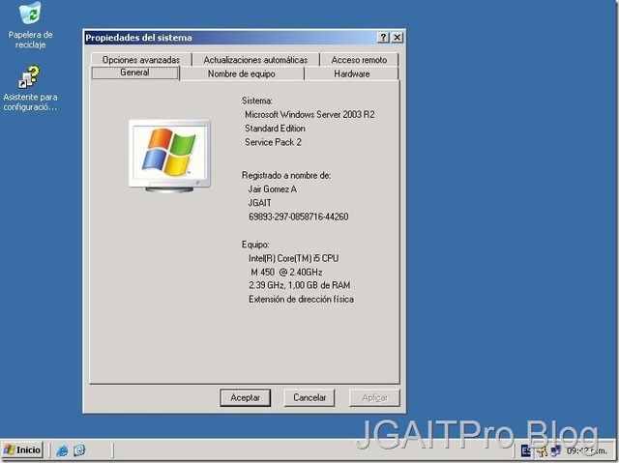Click the text Microsoft Windows Server 2003 R2
Image resolution: width=619 pixels, height=463 pixels.
[x=309, y=115]
